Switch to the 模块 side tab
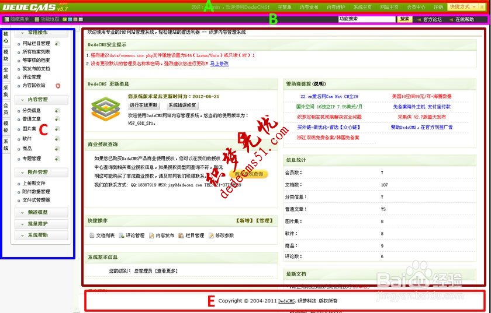Viewport: 491px width, 313px height. [x=6, y=55]
